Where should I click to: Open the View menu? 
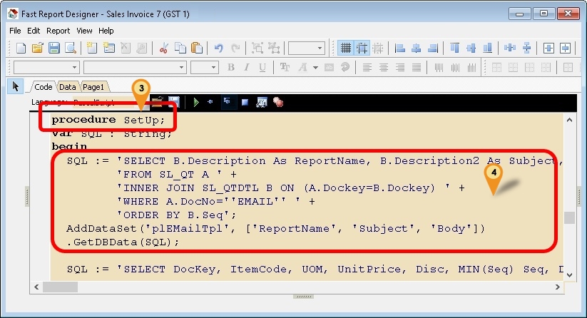pyautogui.click(x=84, y=31)
